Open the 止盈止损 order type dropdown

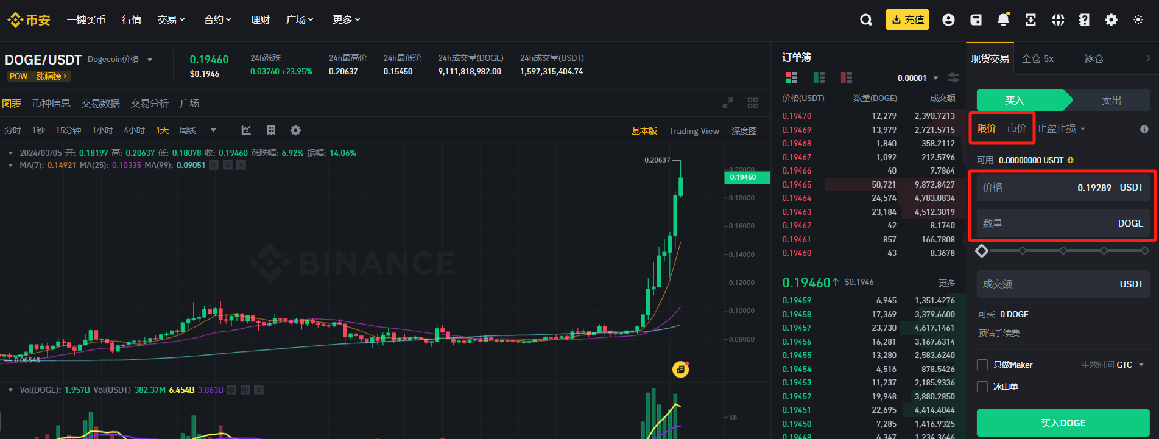point(1062,128)
